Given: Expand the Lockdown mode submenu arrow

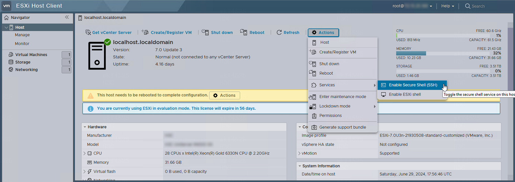Looking at the screenshot, I should (x=375, y=106).
